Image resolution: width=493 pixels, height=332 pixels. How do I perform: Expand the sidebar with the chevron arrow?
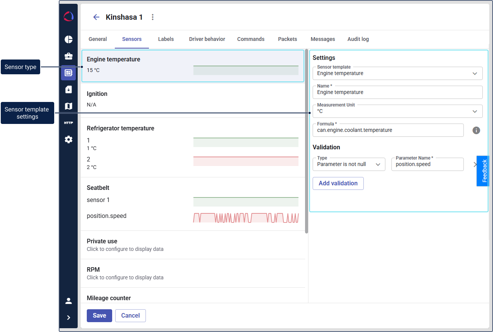(69, 318)
